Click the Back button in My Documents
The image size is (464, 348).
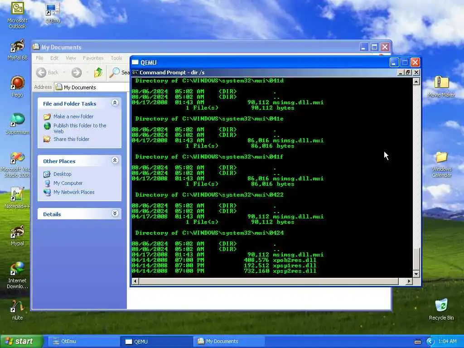click(47, 72)
